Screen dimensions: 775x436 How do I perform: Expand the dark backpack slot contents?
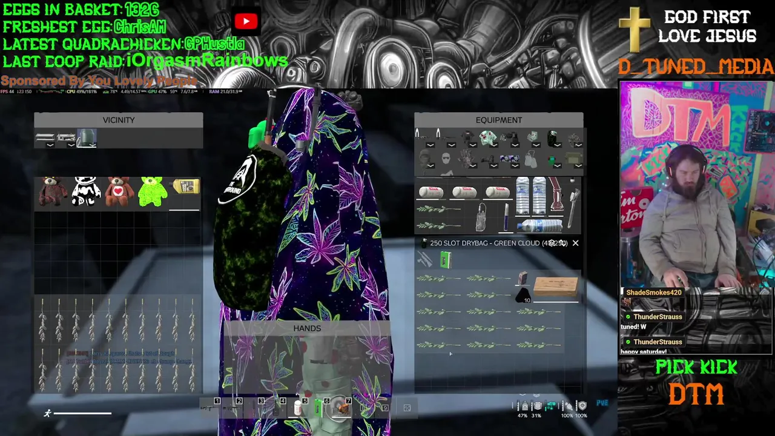[x=558, y=145]
